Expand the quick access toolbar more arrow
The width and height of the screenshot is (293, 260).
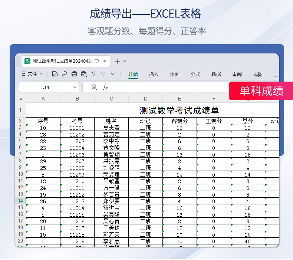(113, 74)
